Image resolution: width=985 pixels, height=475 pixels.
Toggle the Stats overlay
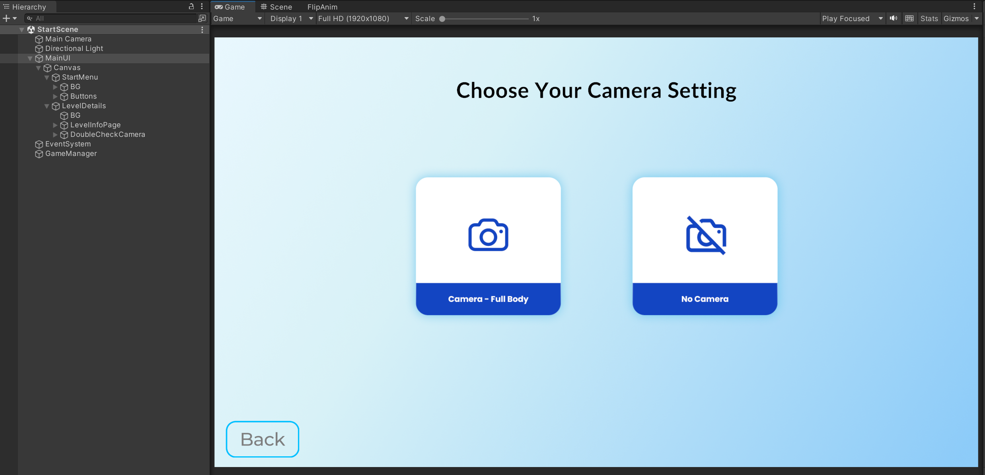click(929, 18)
